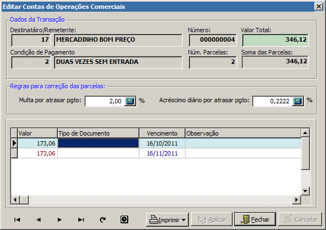The image size is (326, 230).
Task: Jump to last record icon
Action: 81,219
